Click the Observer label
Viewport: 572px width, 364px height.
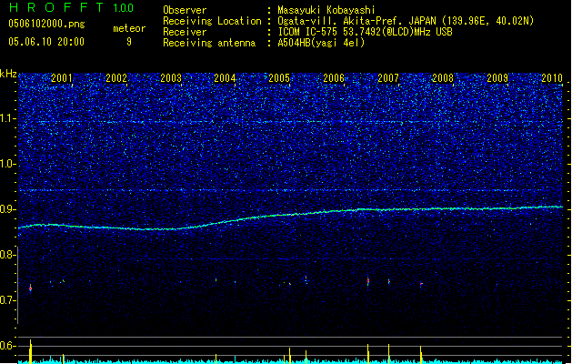(185, 10)
